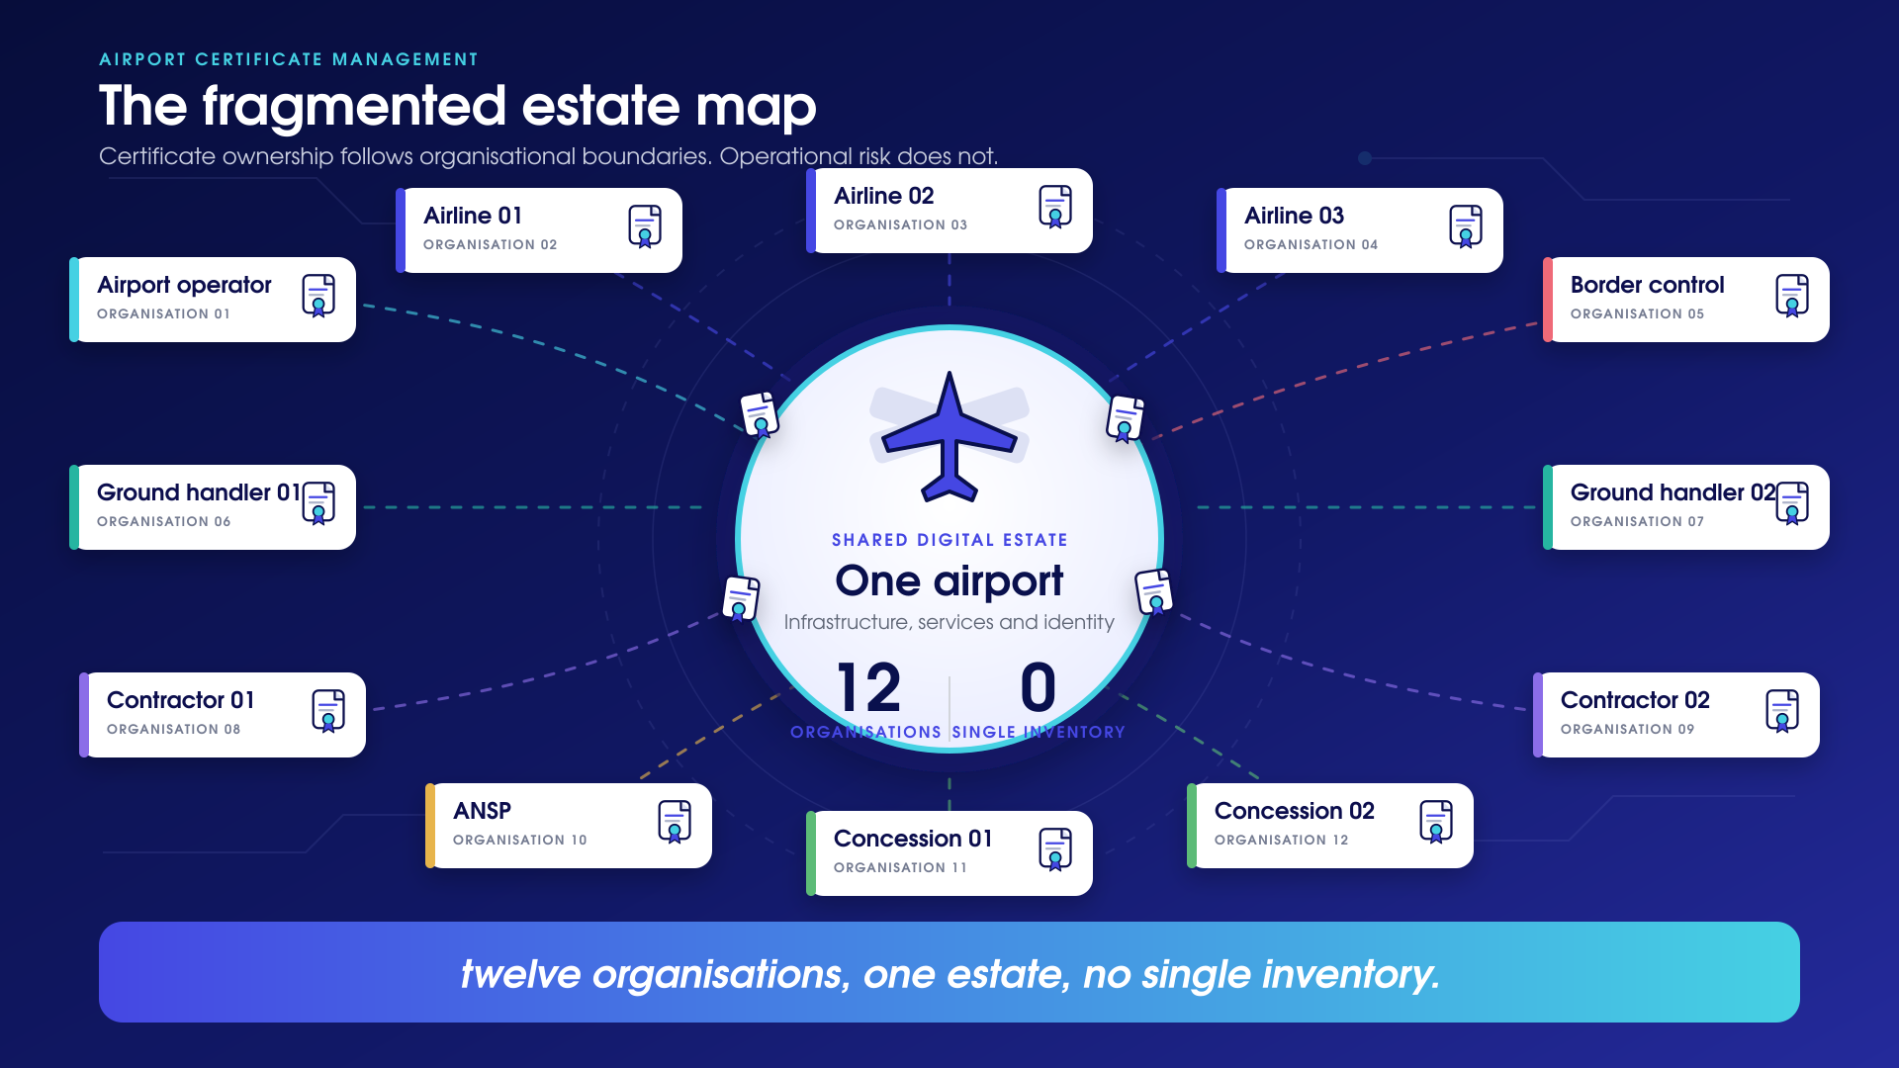Click the 'ORGANISATION 07' label

tap(1638, 521)
